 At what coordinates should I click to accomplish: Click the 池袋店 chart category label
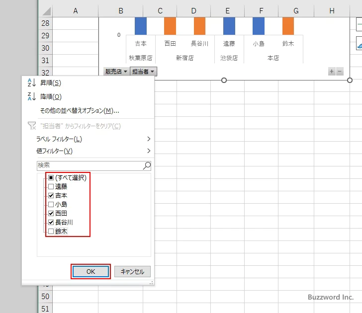tap(229, 58)
